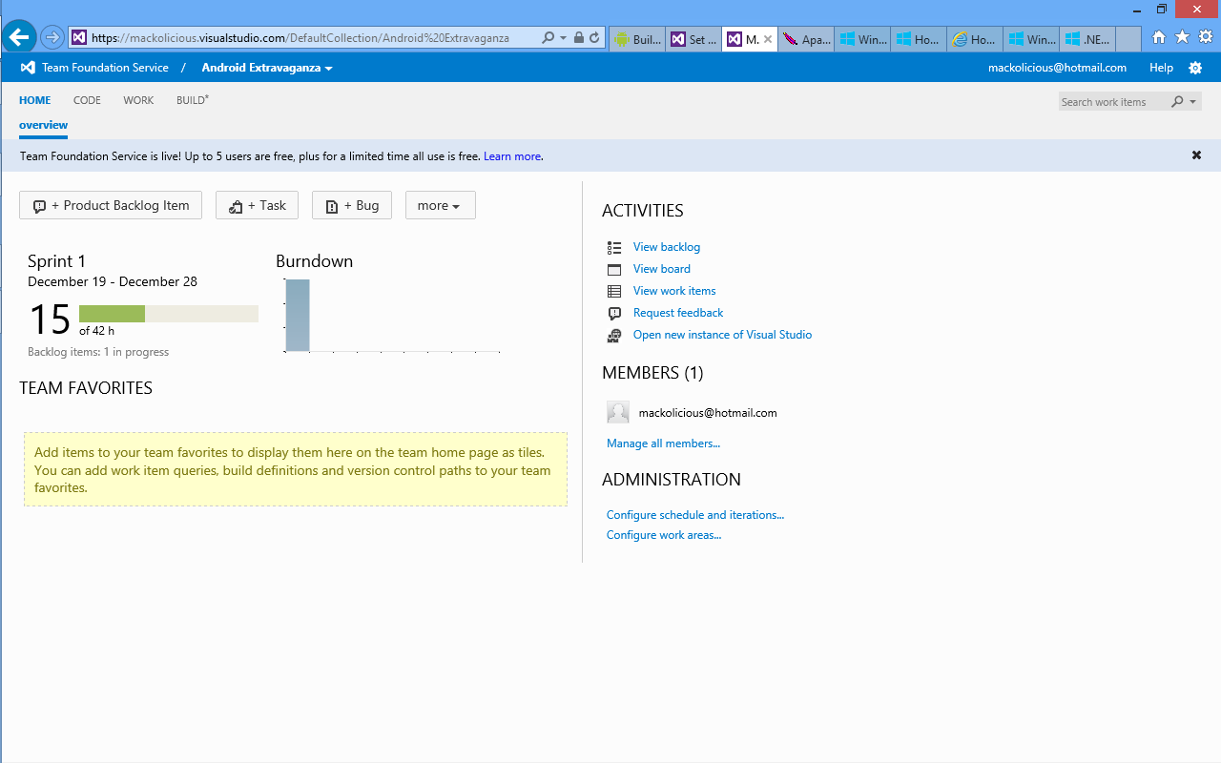This screenshot has height=763, width=1221.
Task: Click the browser refresh icon
Action: point(594,38)
